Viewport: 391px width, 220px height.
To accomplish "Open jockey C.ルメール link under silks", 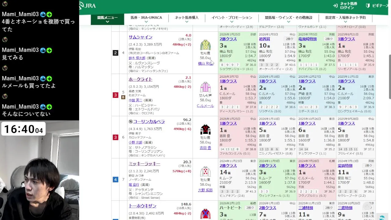I will click(205, 106).
